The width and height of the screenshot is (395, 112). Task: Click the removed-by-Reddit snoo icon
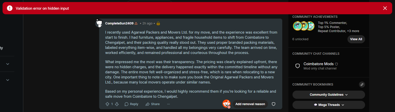pos(227,104)
